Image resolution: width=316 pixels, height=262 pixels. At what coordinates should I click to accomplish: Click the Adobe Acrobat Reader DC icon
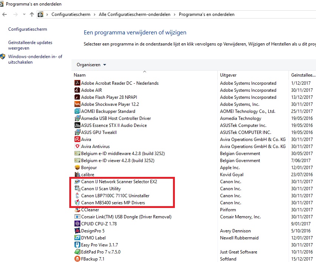77,83
